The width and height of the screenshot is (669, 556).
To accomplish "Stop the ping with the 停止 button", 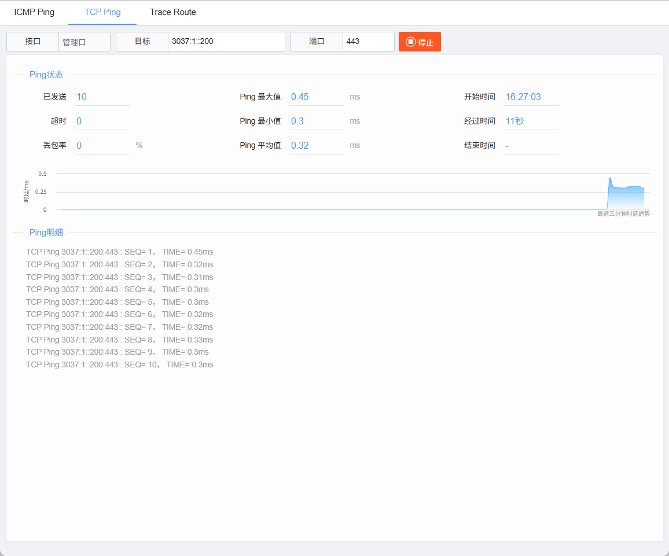I will tap(420, 42).
